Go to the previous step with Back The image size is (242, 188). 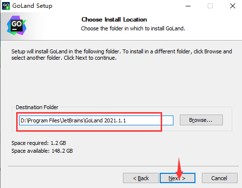(141, 178)
